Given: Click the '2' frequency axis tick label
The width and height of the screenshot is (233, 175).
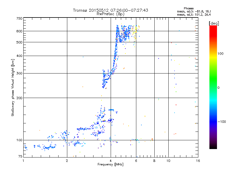Looking at the screenshot, I should pos(67,161).
